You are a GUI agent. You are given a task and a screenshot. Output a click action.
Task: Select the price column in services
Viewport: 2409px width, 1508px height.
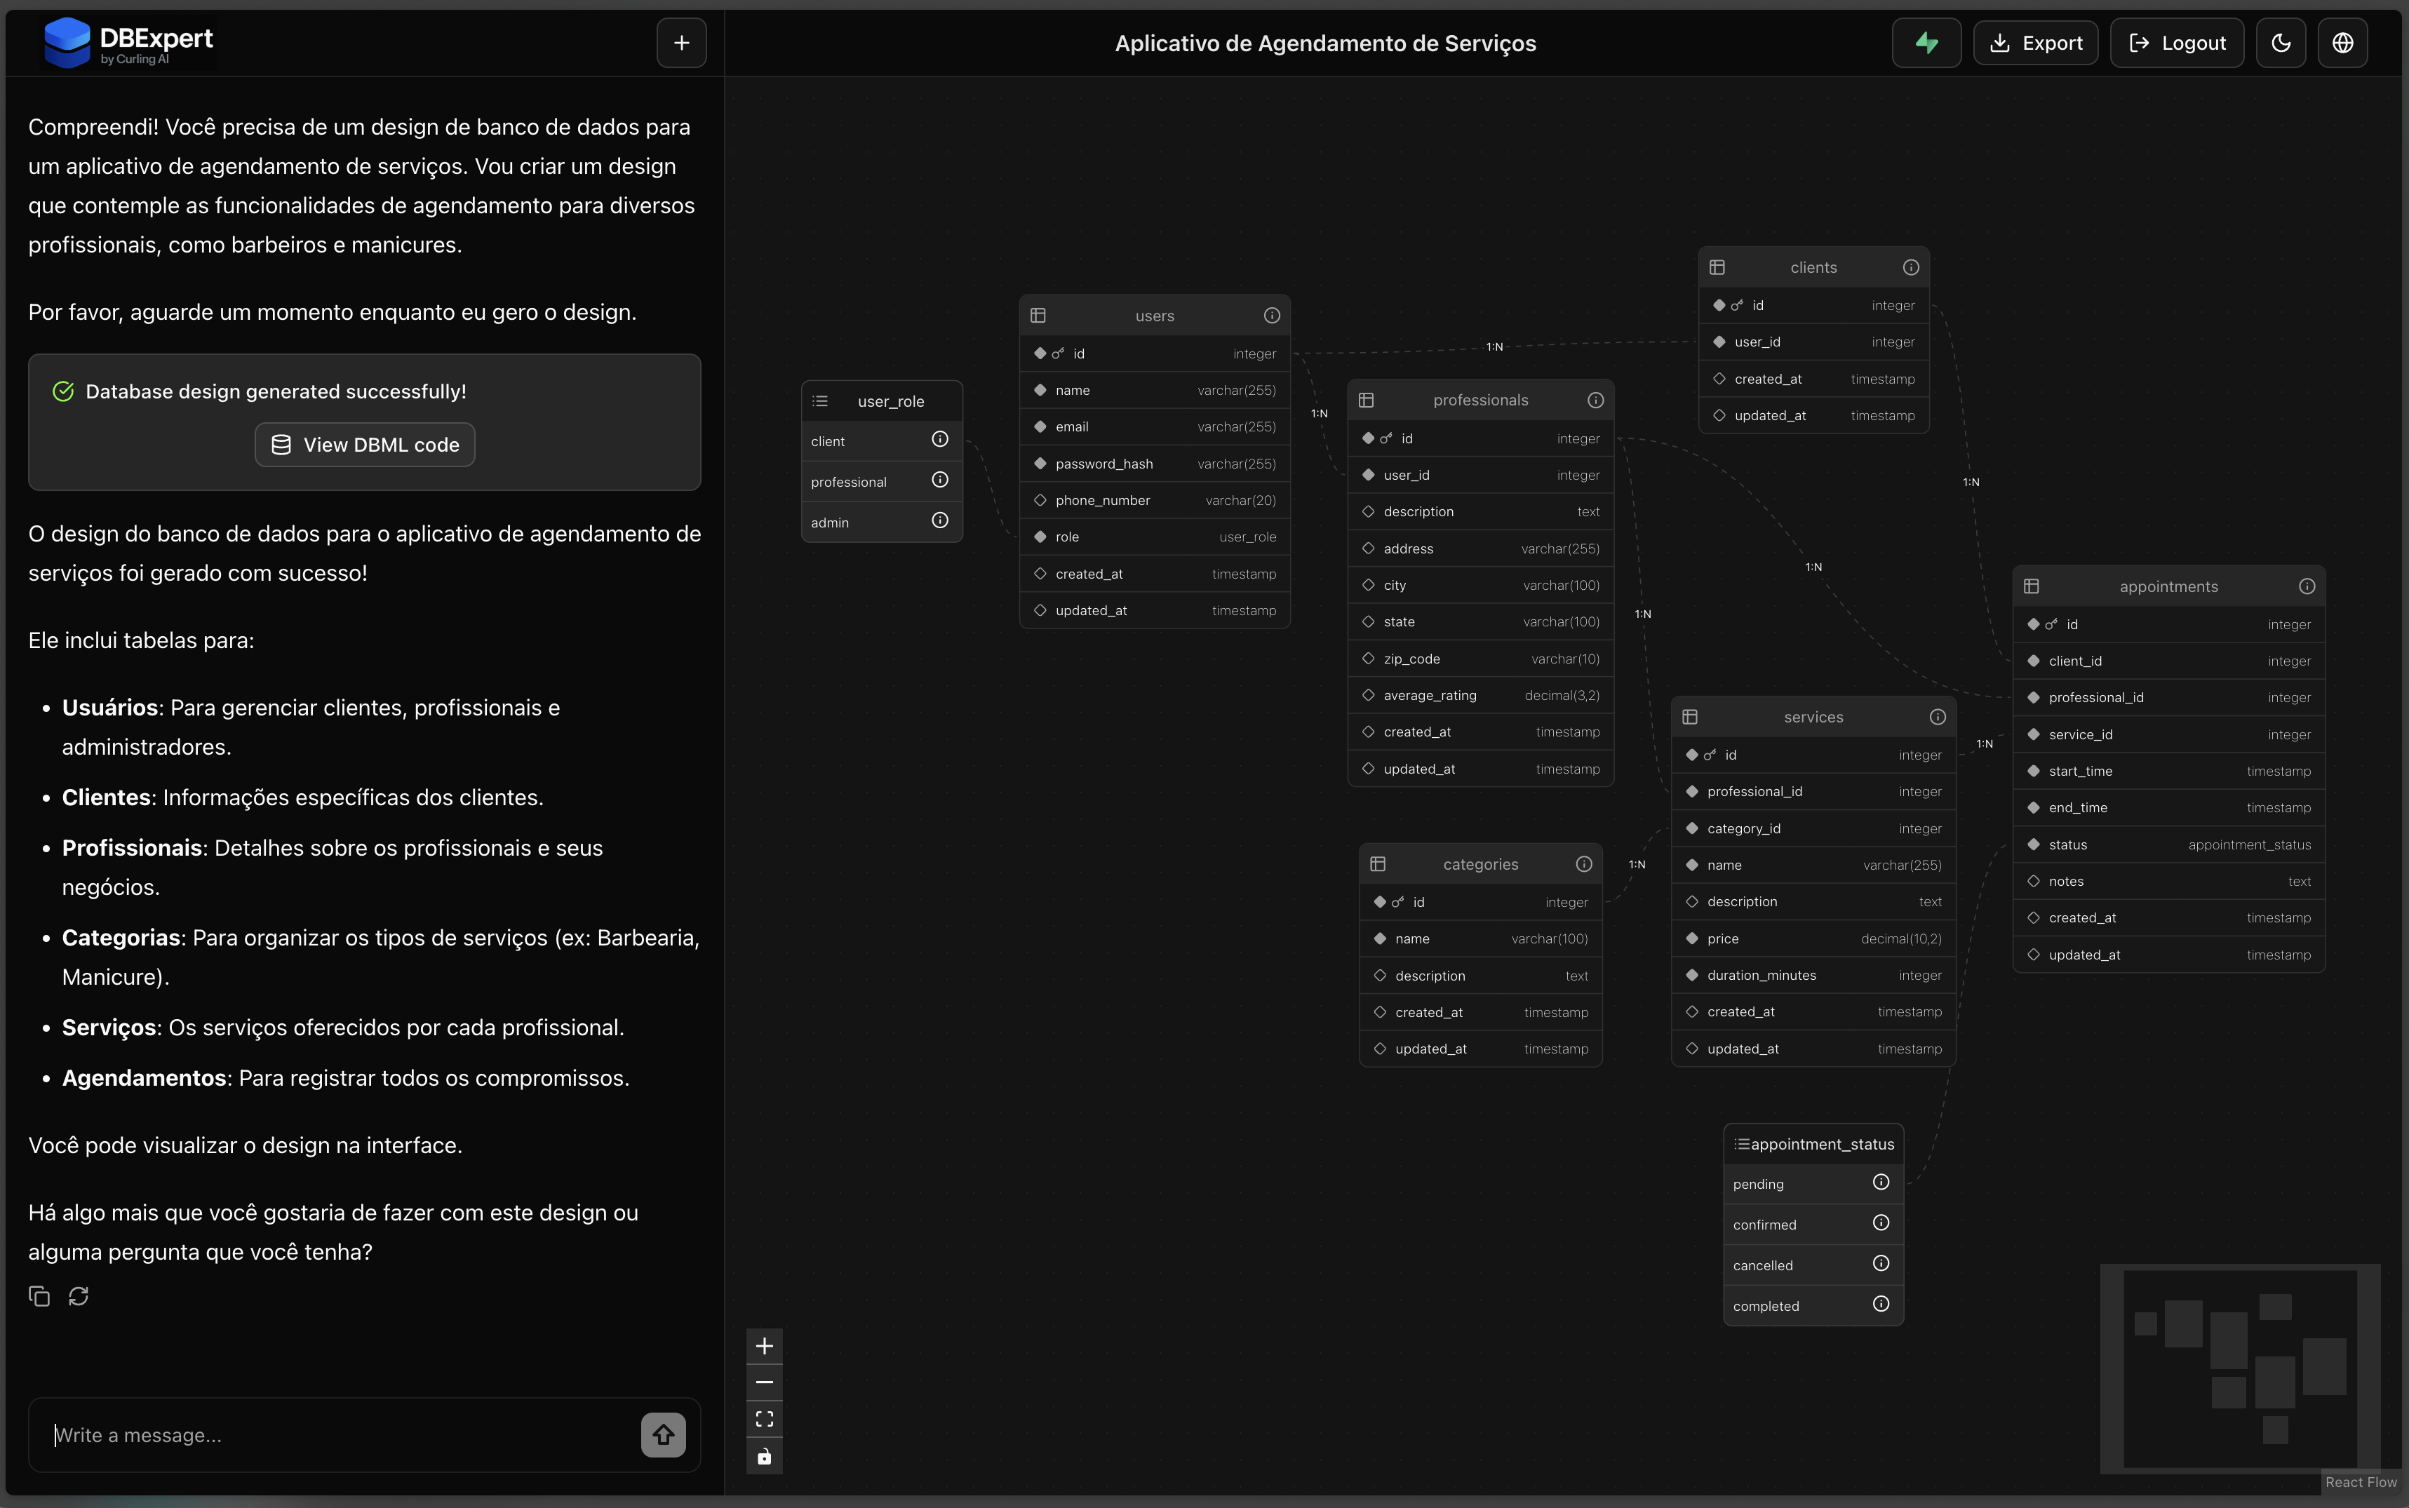(x=1813, y=938)
